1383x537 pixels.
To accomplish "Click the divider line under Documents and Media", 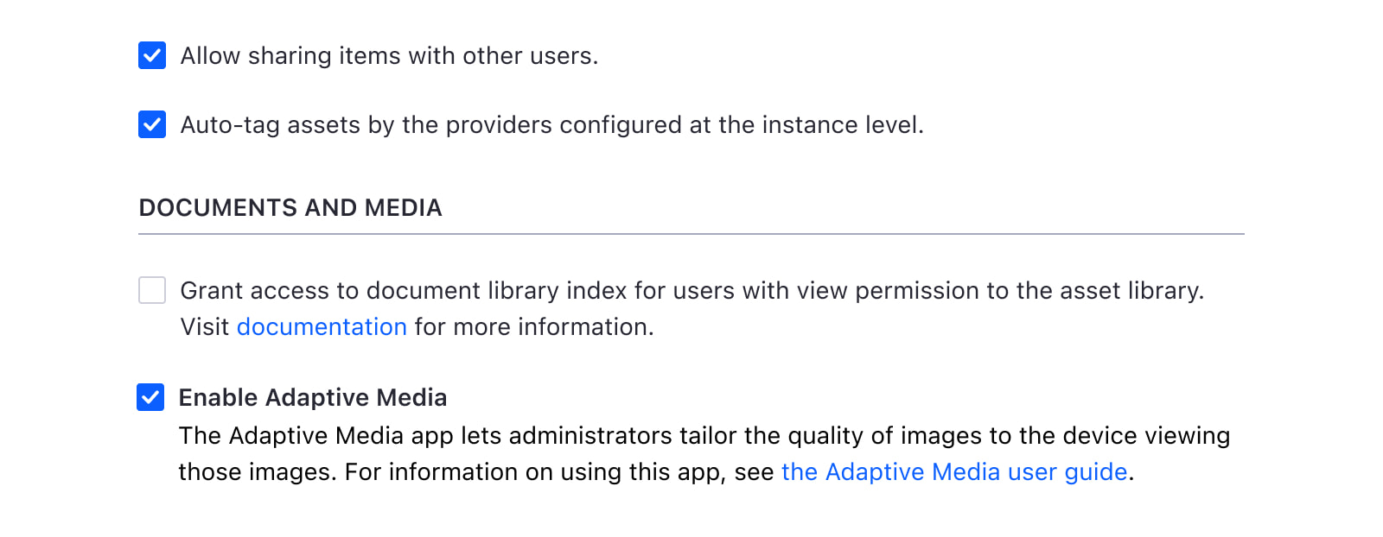I will pos(691,234).
